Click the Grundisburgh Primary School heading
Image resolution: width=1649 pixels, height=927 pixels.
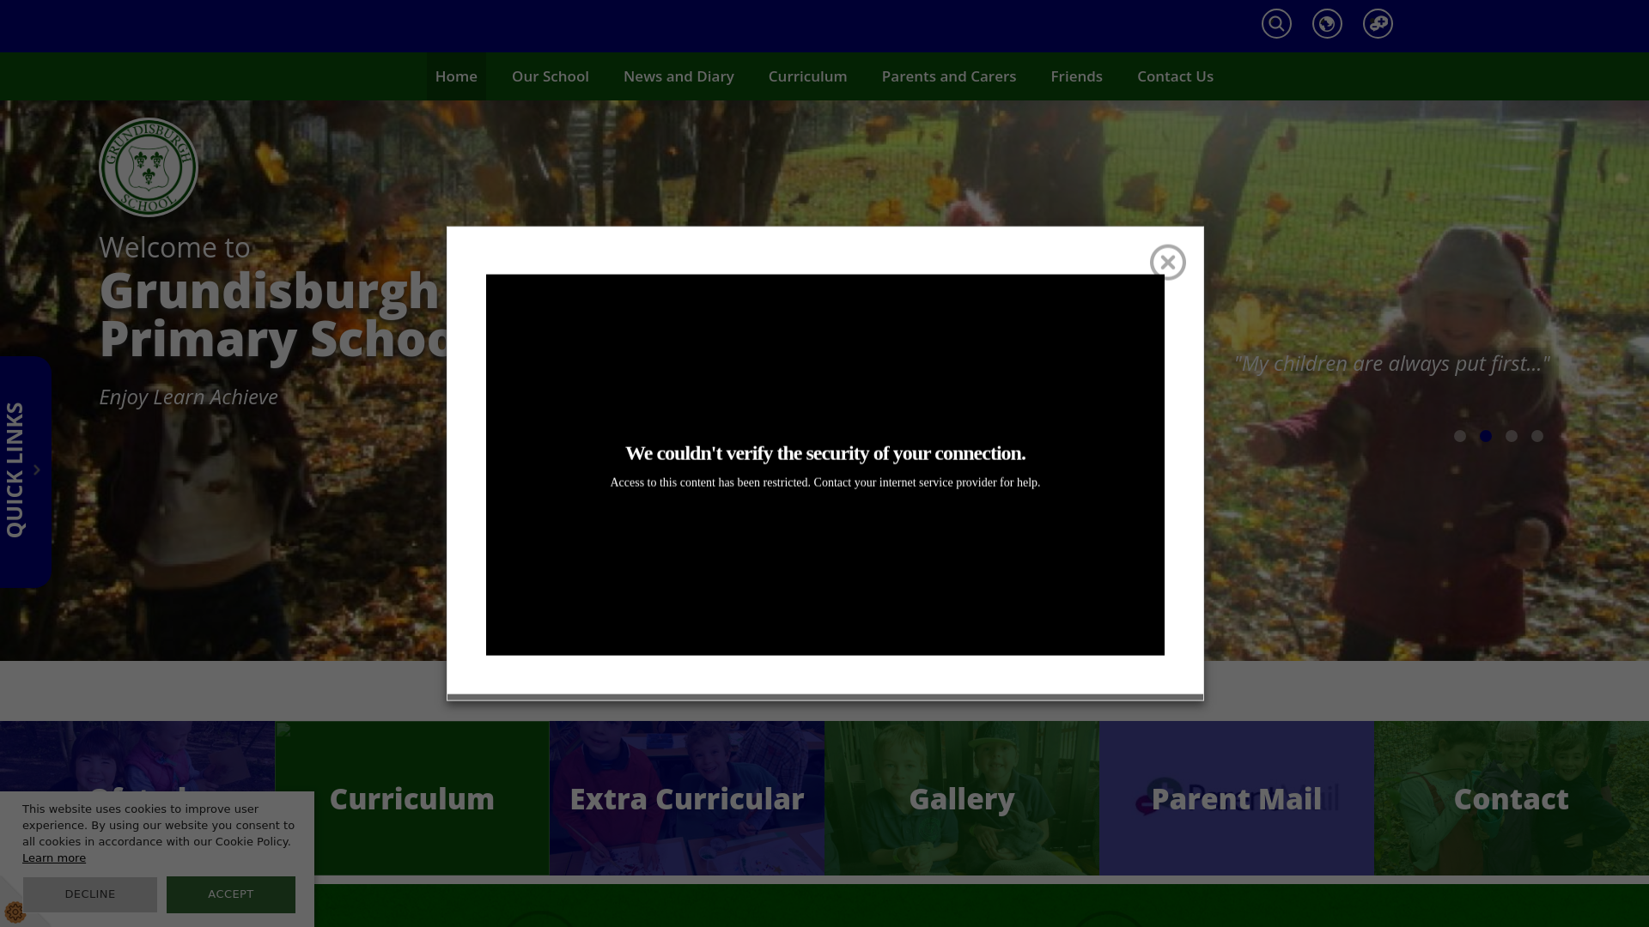[x=273, y=314]
